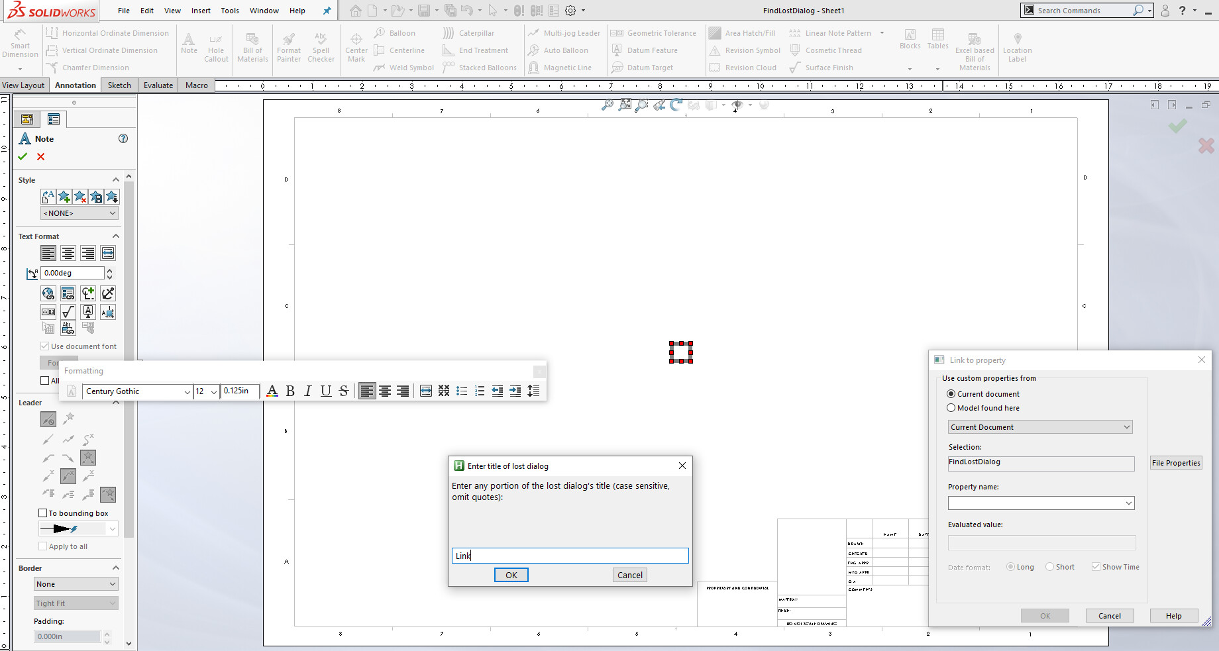Image resolution: width=1219 pixels, height=651 pixels.
Task: Click the Bold button in Formatting toolbar
Action: point(290,391)
